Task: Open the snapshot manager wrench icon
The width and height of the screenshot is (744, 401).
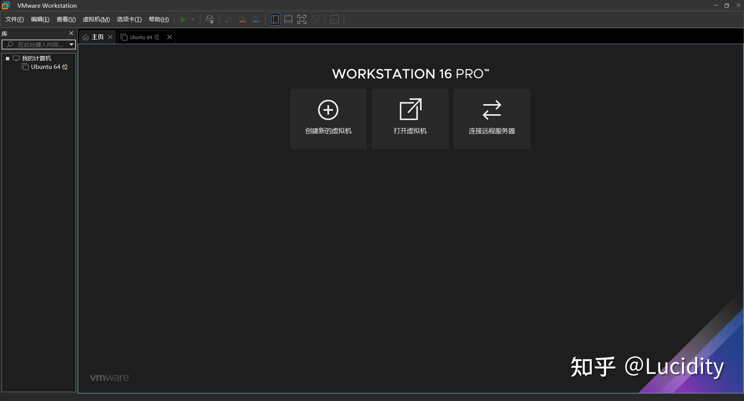Action: click(256, 19)
